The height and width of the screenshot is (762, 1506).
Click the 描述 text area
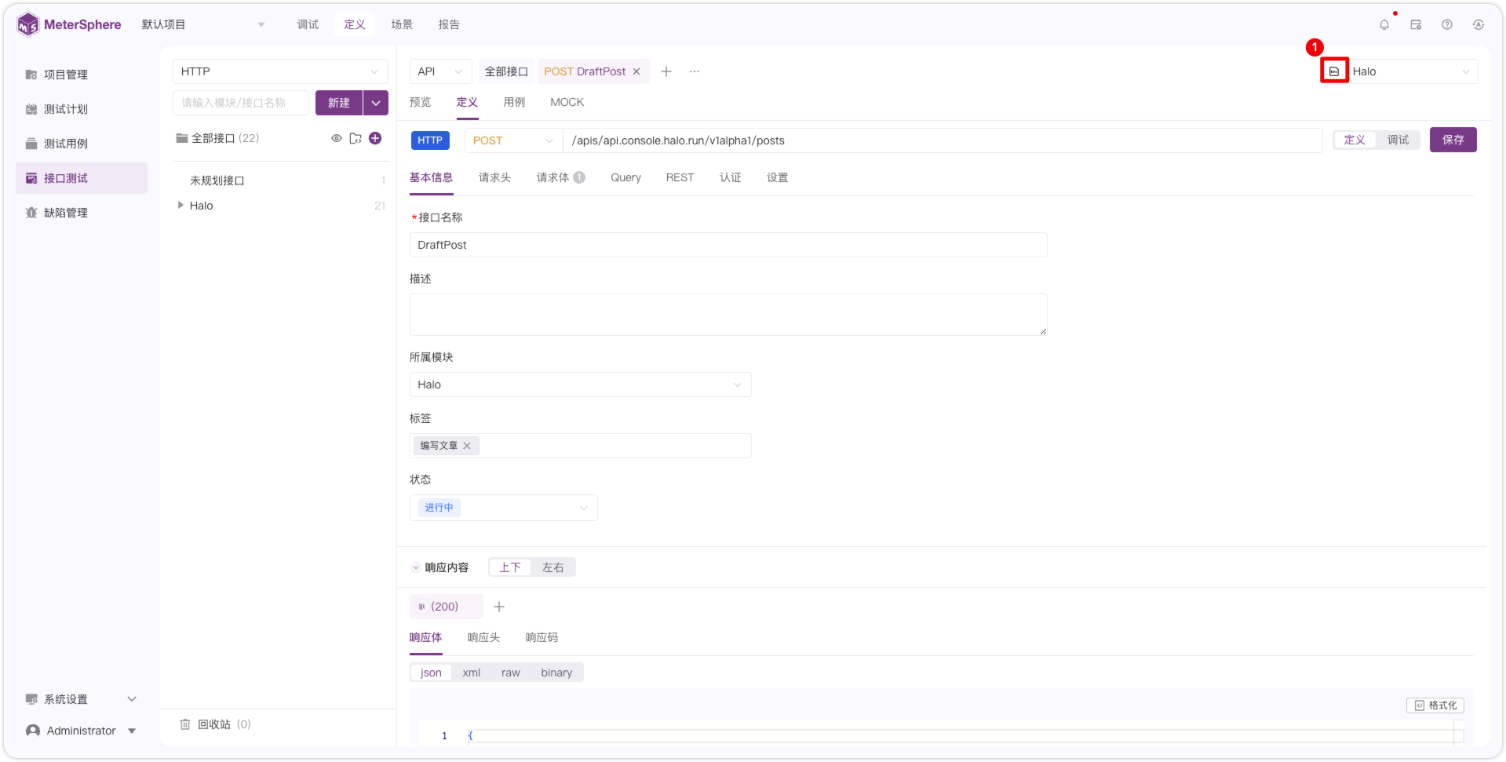coord(728,315)
